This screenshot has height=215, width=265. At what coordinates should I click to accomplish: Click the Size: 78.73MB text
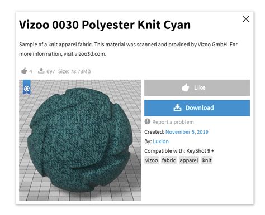pos(74,71)
